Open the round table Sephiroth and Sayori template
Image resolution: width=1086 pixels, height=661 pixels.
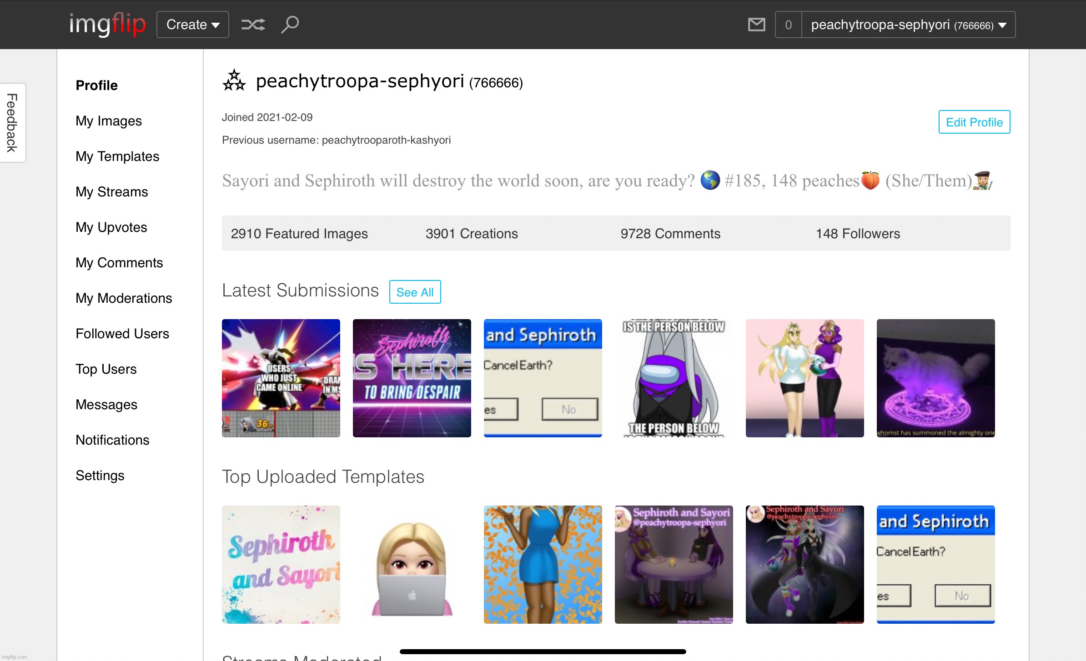[674, 565]
